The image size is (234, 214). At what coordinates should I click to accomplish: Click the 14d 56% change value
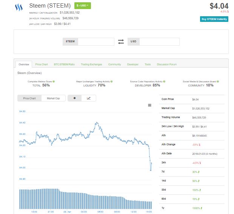pos(196,181)
